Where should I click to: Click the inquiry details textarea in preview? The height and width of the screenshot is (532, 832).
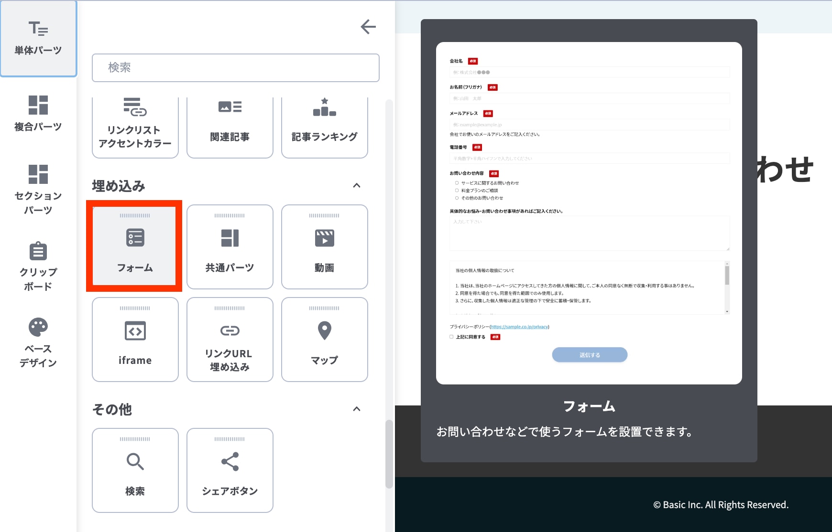point(590,234)
